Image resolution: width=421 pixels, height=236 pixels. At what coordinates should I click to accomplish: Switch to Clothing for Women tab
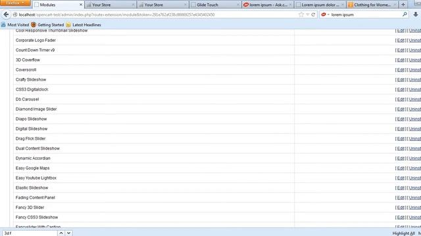coord(372,5)
